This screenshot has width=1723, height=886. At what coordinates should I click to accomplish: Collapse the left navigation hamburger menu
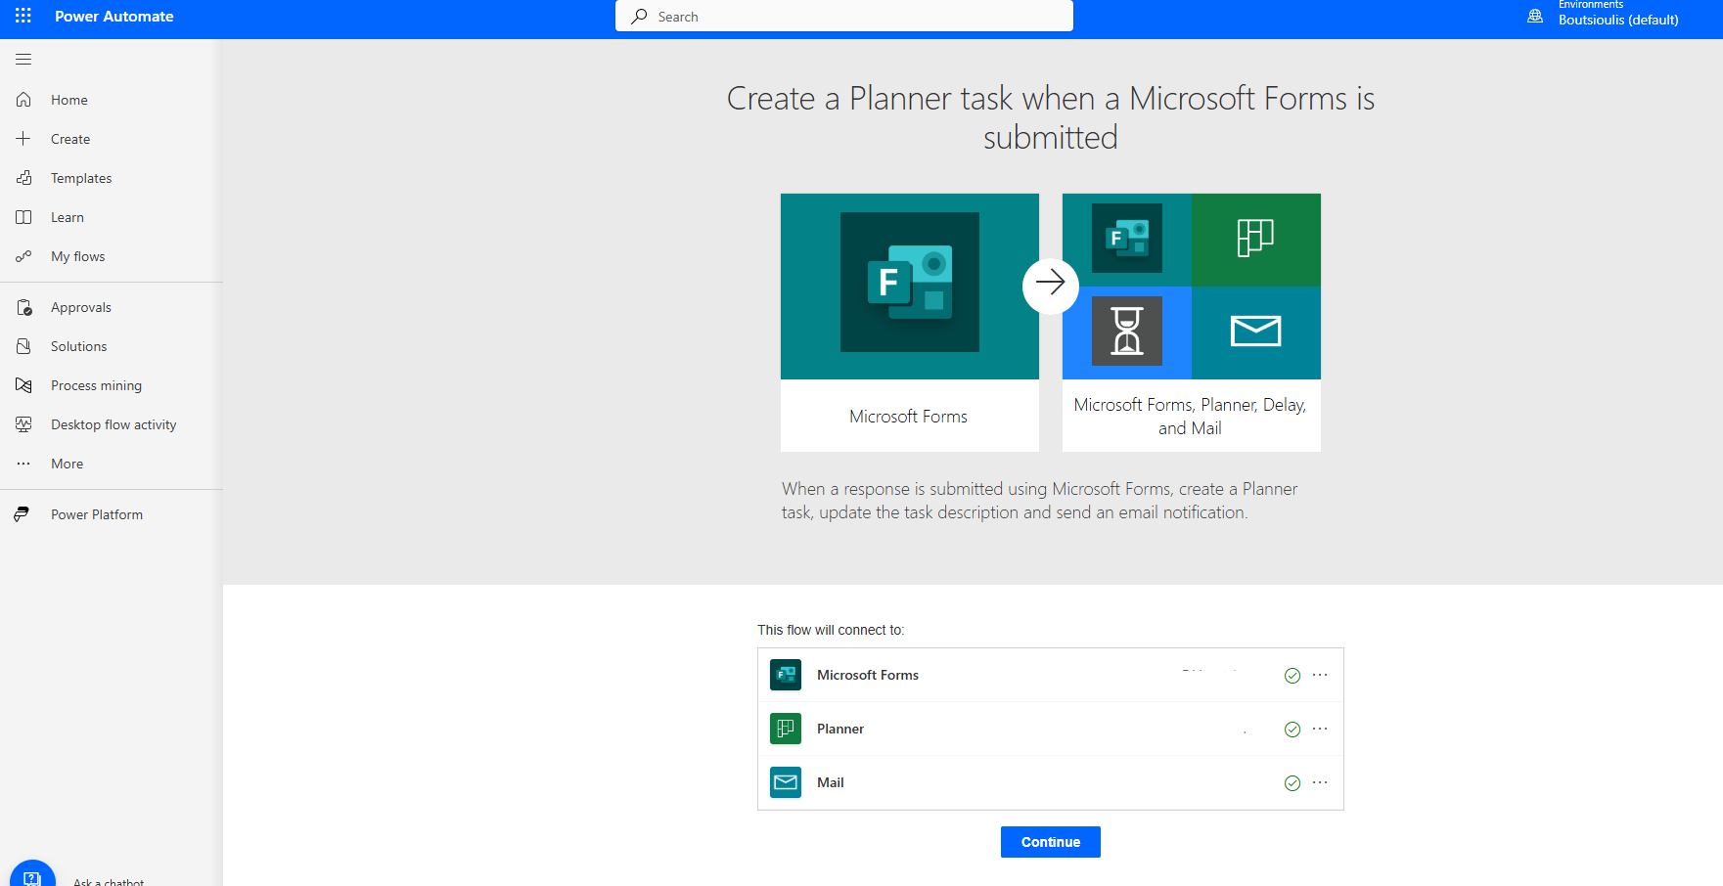tap(23, 60)
